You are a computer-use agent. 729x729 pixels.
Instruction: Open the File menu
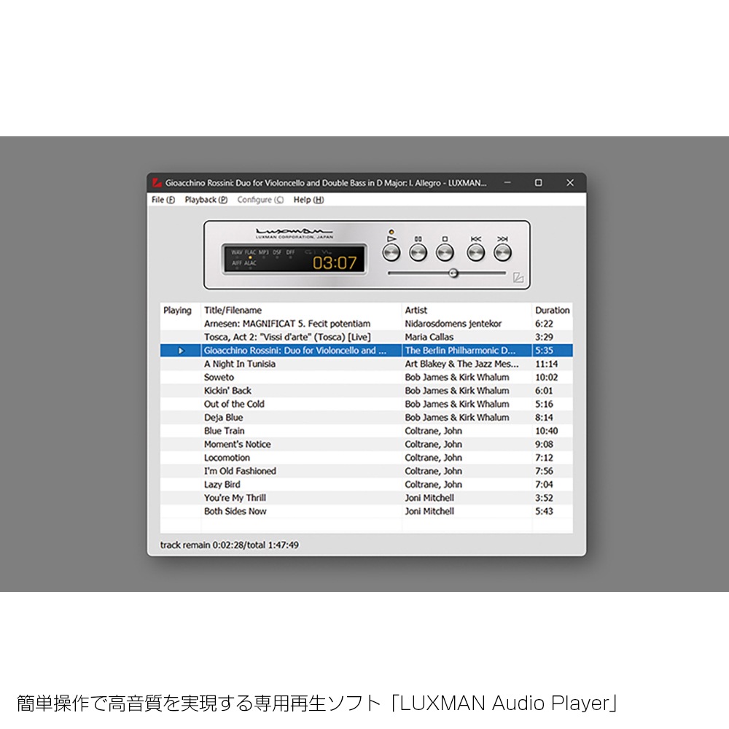pos(163,200)
